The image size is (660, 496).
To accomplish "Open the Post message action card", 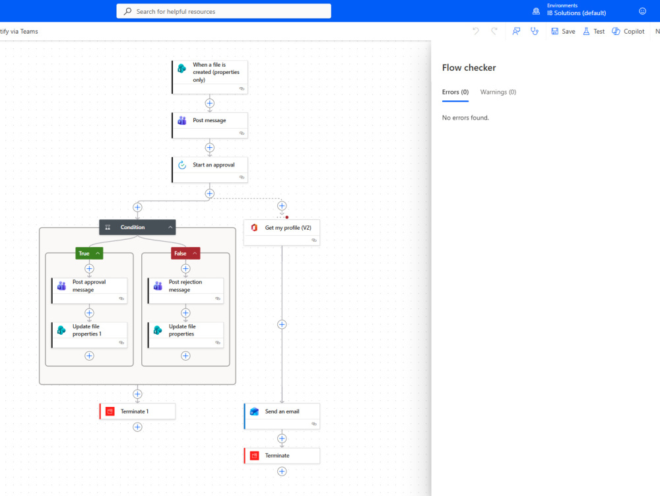I will [x=210, y=125].
